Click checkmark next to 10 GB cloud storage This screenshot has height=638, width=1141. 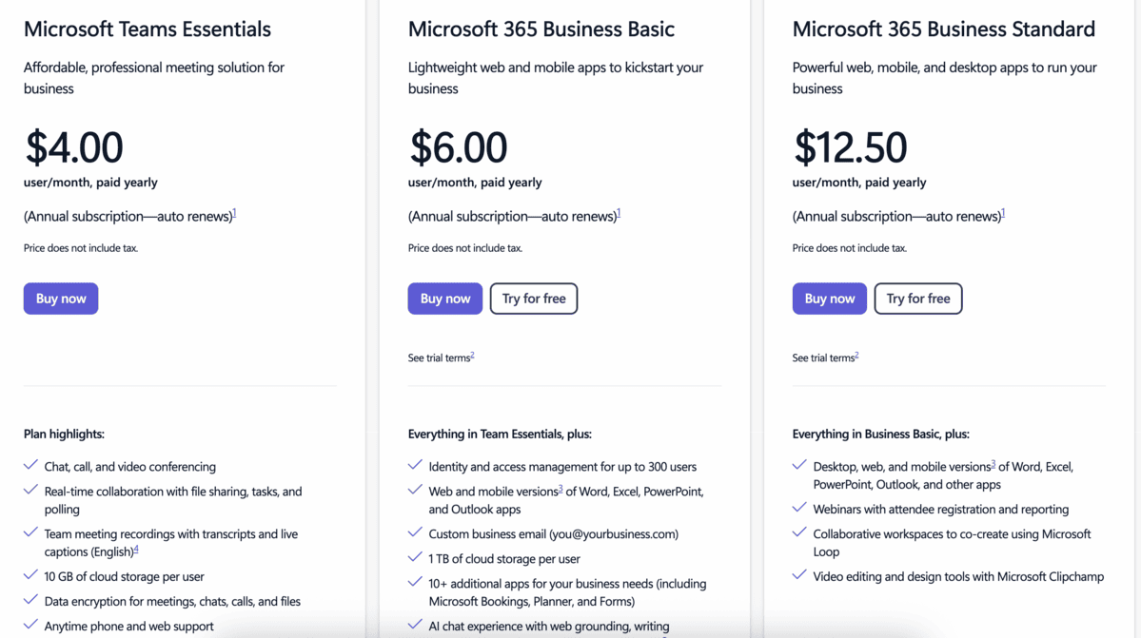tap(31, 575)
